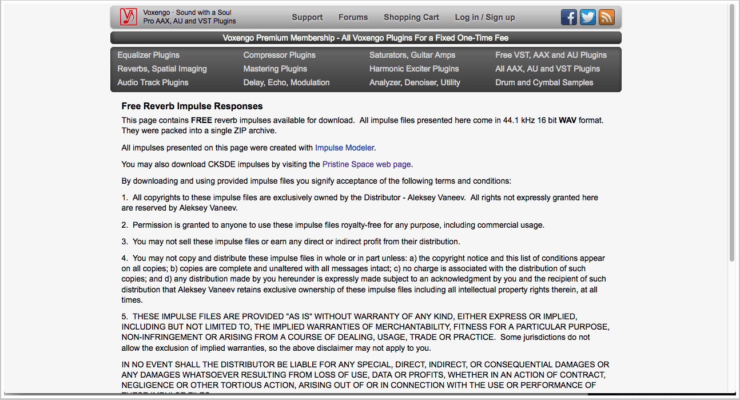Click the Free Reverb Impulse Responses heading
Screen dimensions: 740x400
[192, 106]
